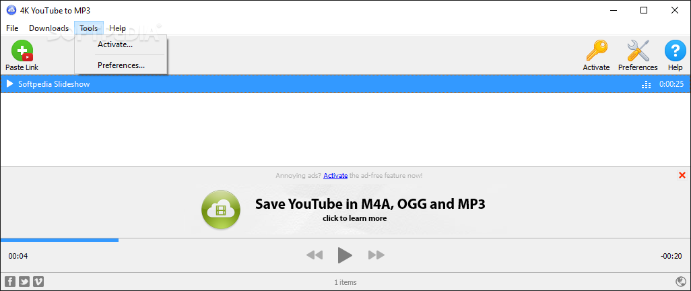
Task: Click the golden key Activate icon
Action: pos(597,51)
